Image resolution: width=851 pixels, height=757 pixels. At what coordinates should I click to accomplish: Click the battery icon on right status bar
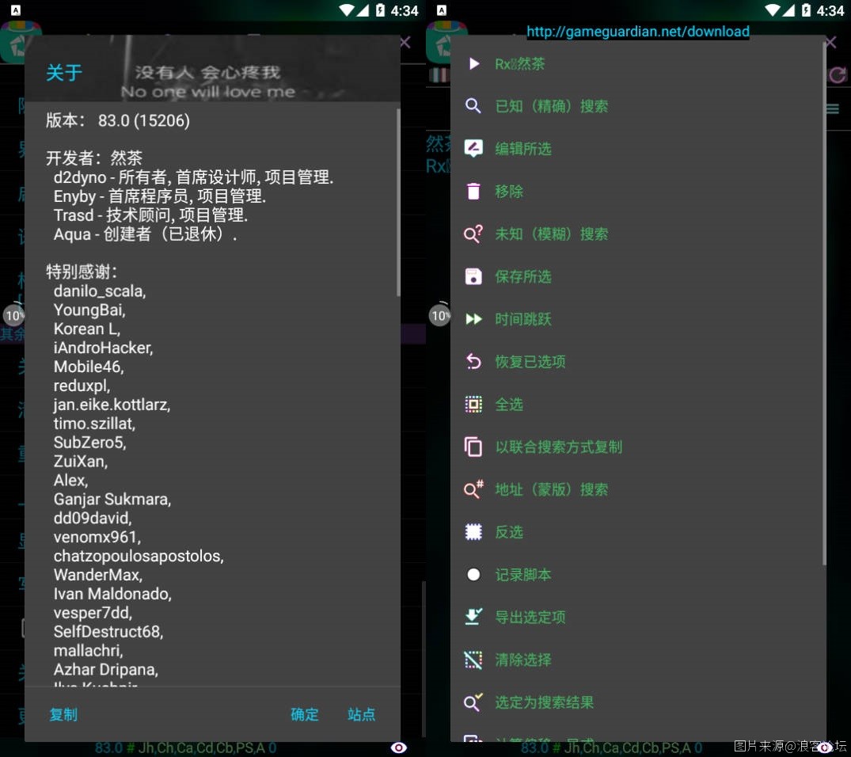(806, 10)
